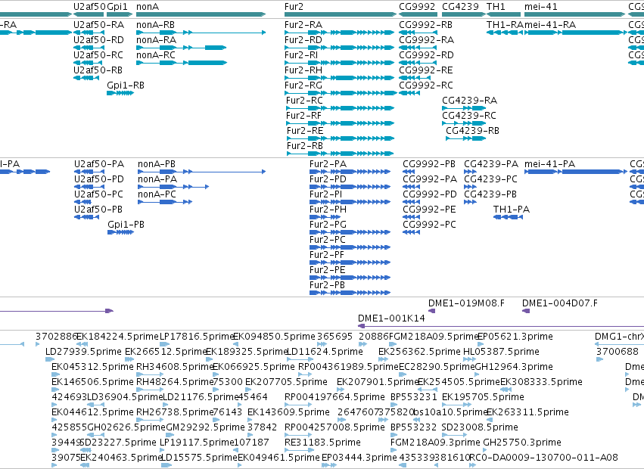This screenshot has height=469, width=644.
Task: Click protein Fur2-PA
Action: tap(350, 172)
